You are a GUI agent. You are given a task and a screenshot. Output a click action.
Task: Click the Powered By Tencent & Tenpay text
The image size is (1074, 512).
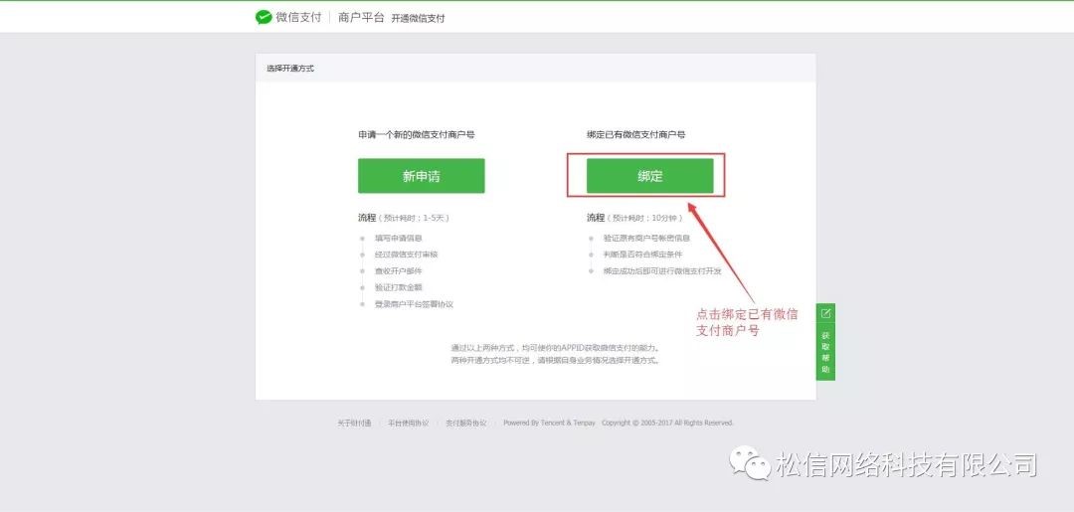(549, 423)
